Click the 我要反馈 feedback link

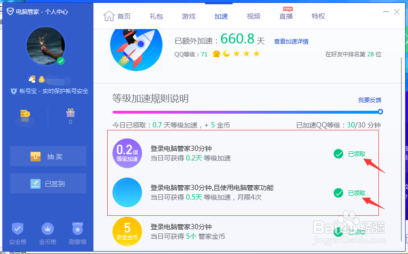369,100
